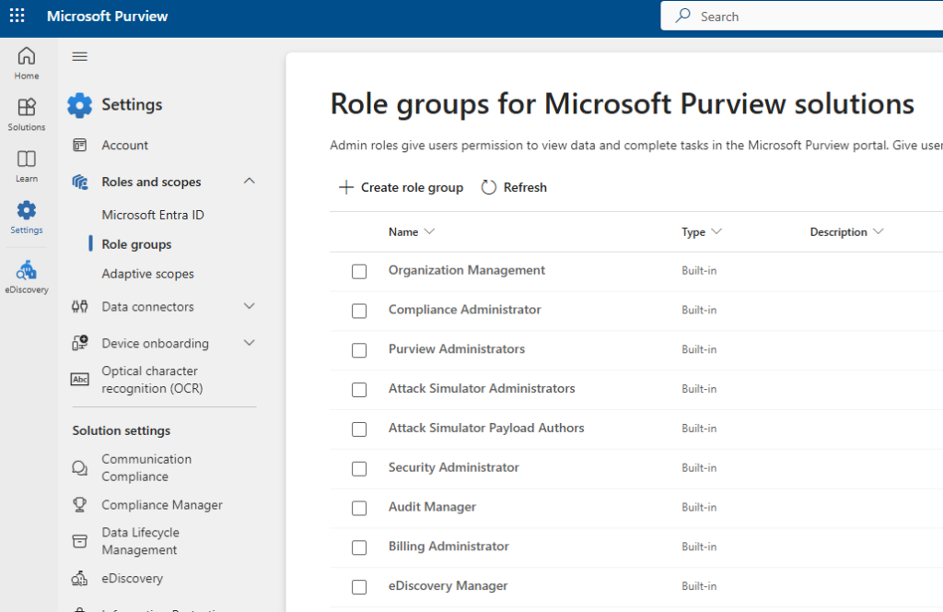The width and height of the screenshot is (943, 612).
Task: Open Compliance Manager solution settings
Action: (162, 505)
